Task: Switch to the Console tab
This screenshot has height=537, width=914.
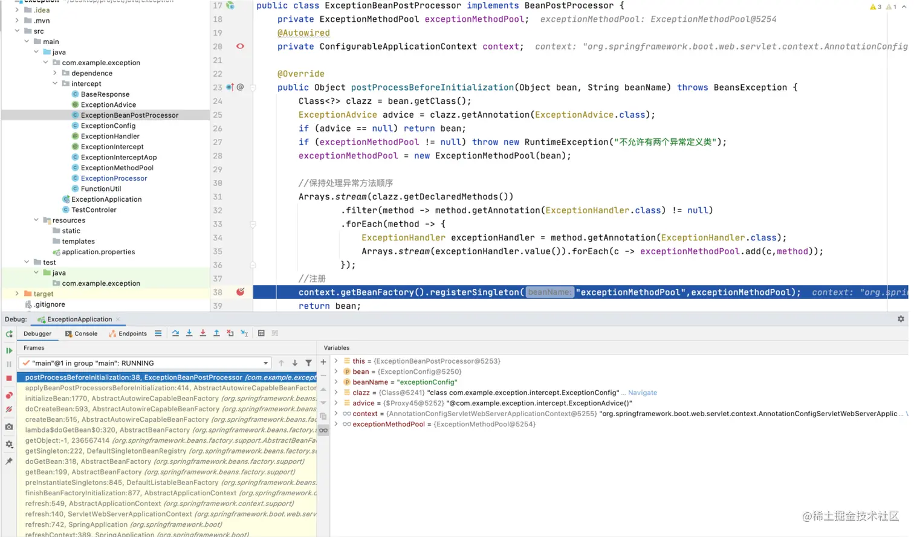Action: pyautogui.click(x=81, y=333)
